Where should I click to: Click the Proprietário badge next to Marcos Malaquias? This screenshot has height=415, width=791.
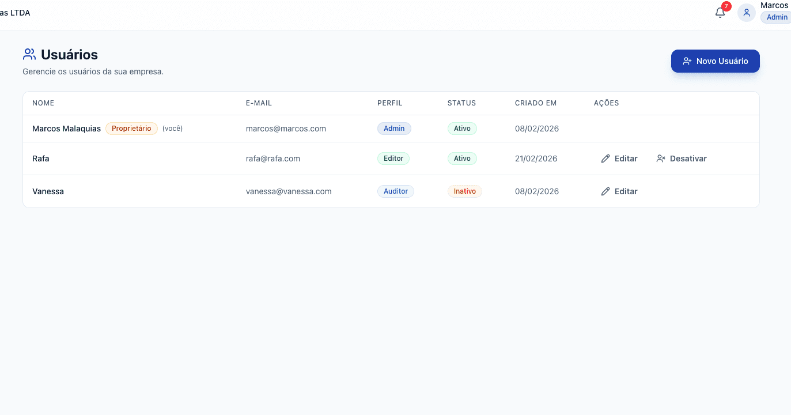pyautogui.click(x=131, y=129)
